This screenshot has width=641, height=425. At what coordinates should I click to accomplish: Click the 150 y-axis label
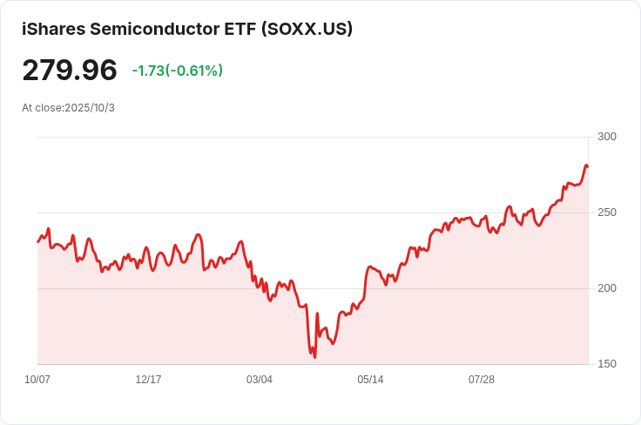click(x=607, y=364)
